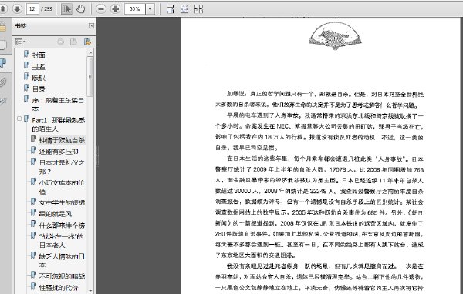
Task: Zoom out using the minus button
Action: pyautogui.click(x=101, y=8)
